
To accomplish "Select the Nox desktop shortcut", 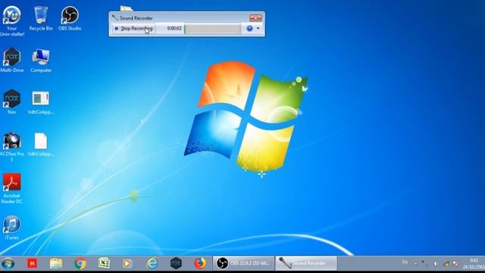I will click(x=12, y=102).
